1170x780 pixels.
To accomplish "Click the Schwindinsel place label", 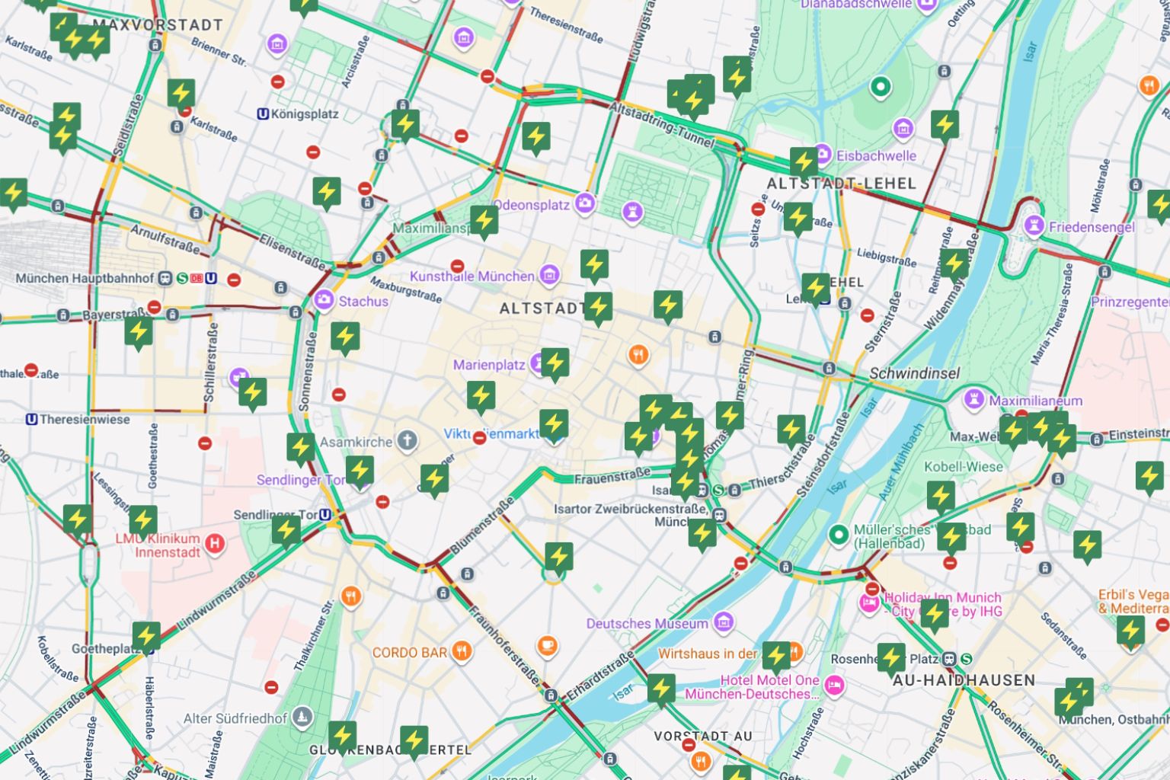I will (914, 373).
